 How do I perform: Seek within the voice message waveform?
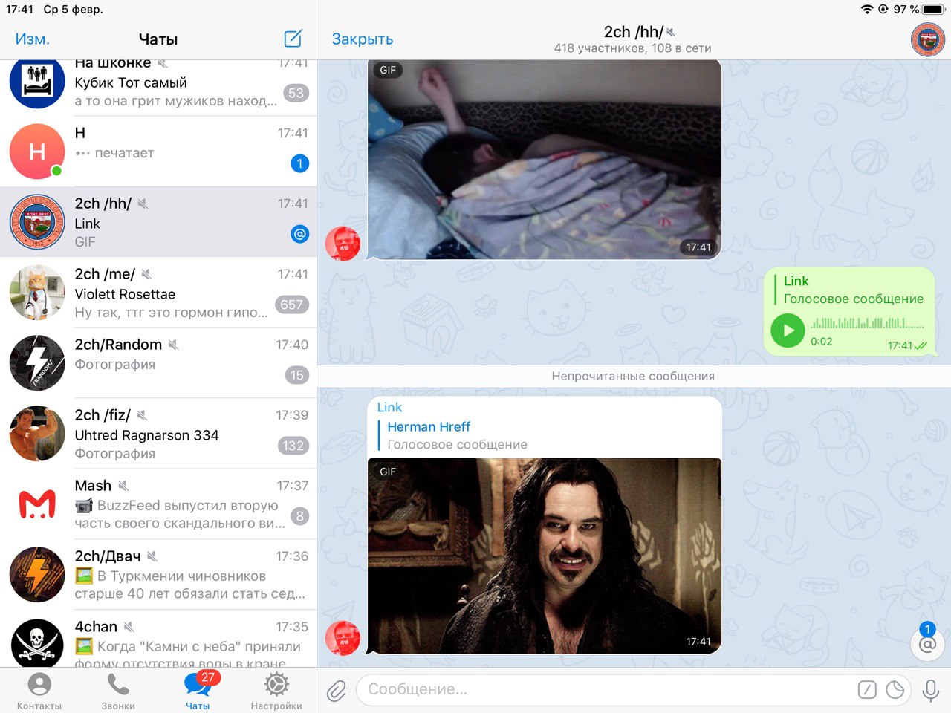868,324
